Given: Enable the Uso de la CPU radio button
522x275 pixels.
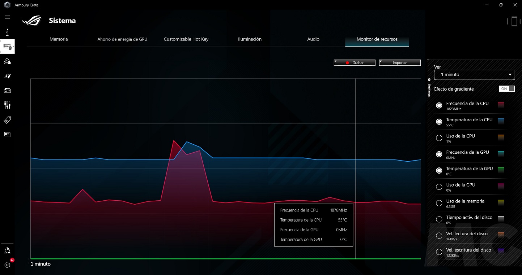Looking at the screenshot, I should pos(439,138).
